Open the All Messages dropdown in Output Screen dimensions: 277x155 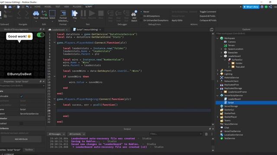click(x=57, y=134)
